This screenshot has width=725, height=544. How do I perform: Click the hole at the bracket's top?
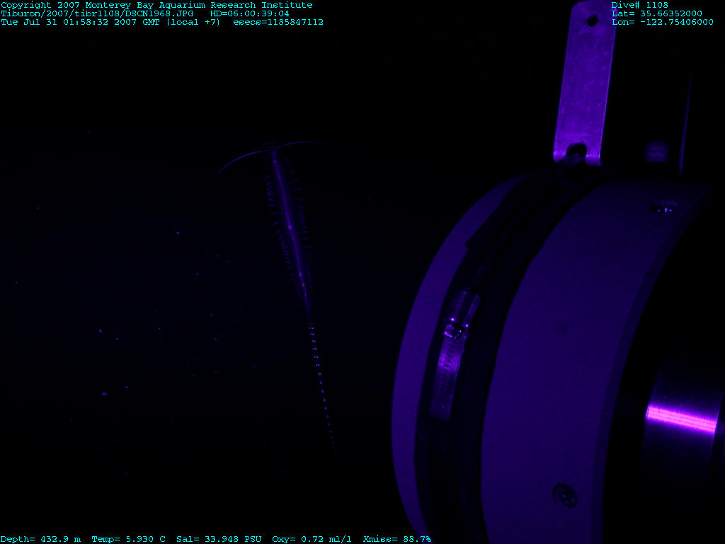click(x=592, y=21)
